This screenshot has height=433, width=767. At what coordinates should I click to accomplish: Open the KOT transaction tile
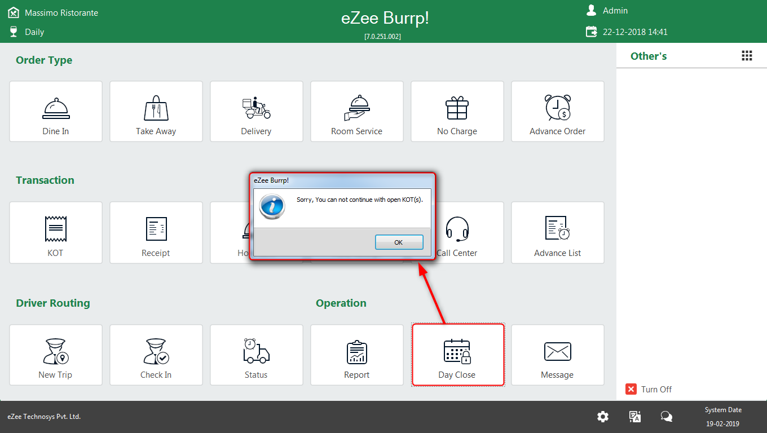pos(56,232)
